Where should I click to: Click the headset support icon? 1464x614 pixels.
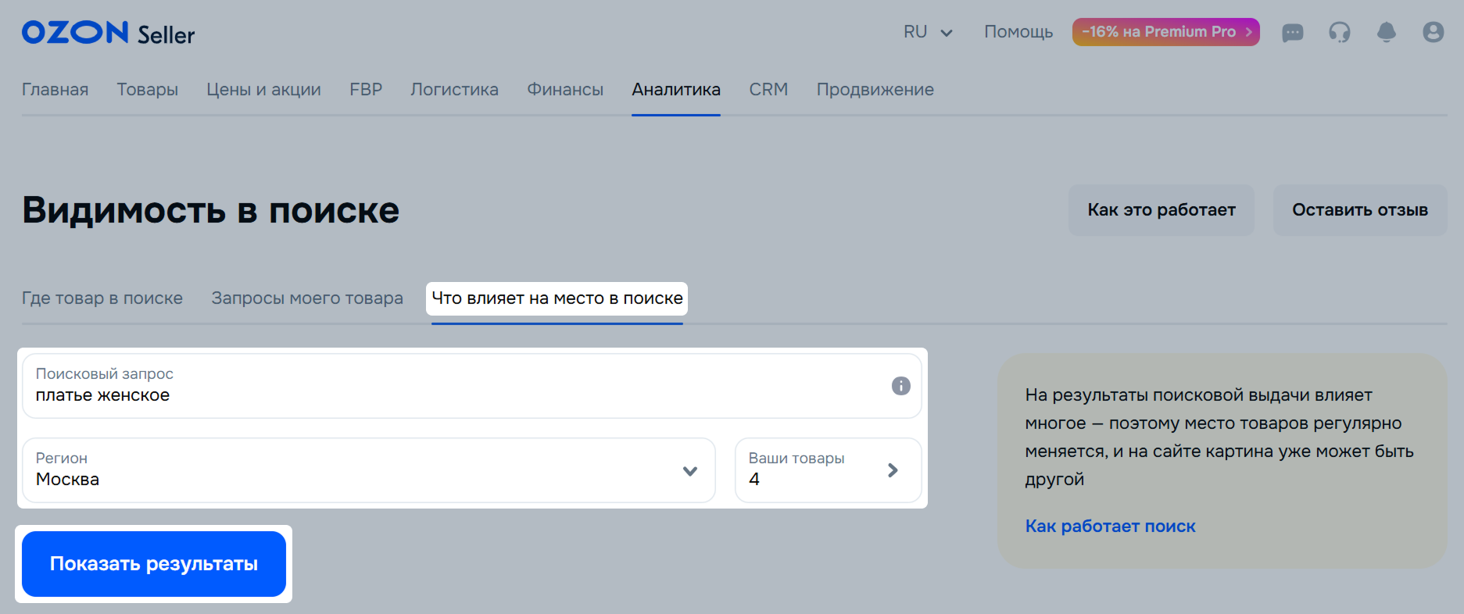(1339, 32)
